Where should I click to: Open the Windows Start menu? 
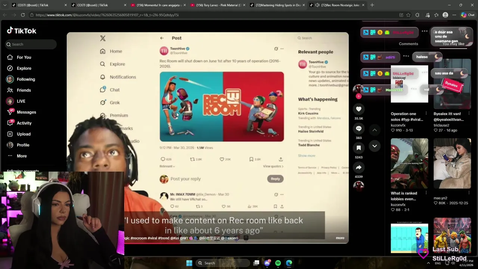(x=189, y=263)
